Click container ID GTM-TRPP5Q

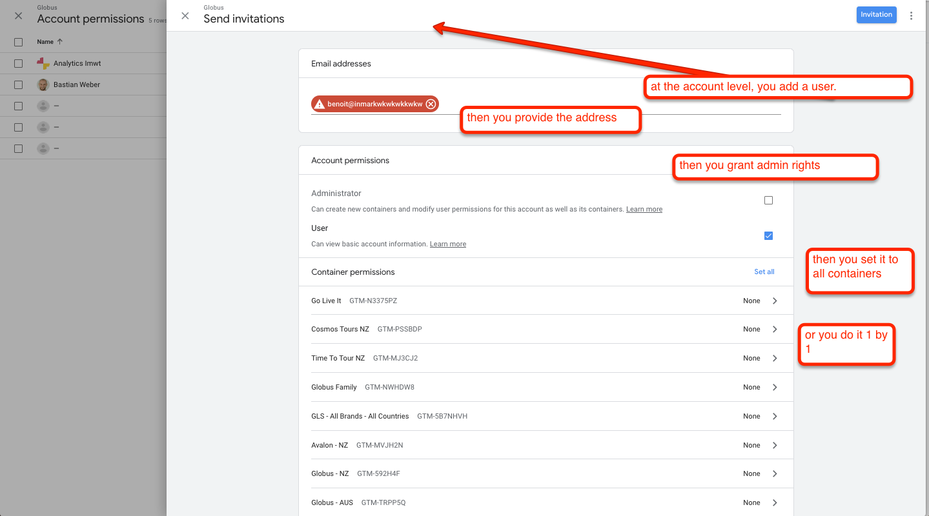pos(383,502)
